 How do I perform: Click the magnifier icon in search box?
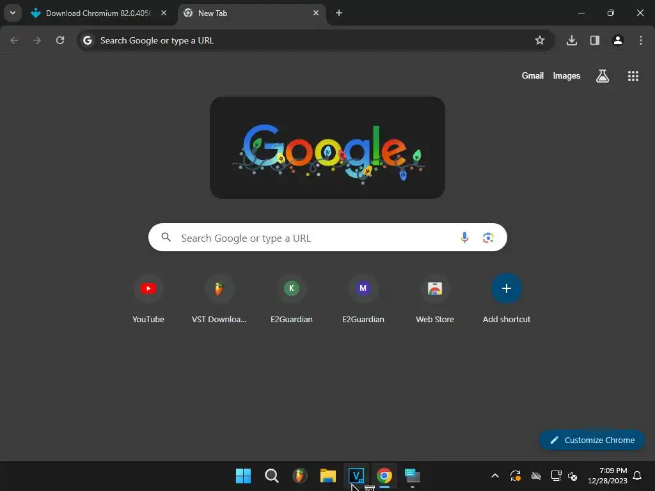coord(166,238)
